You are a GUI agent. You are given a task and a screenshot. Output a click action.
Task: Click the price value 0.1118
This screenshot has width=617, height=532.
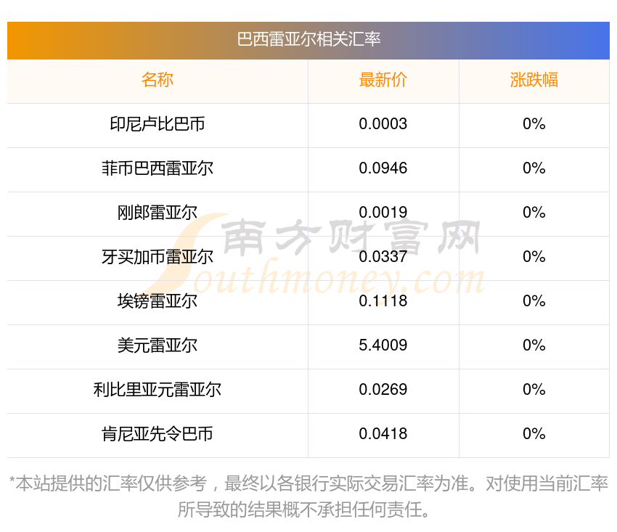click(x=383, y=301)
